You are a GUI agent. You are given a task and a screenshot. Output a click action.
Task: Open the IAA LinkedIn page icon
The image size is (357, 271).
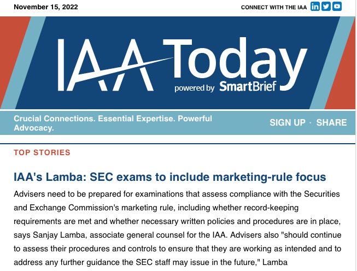(315, 7)
